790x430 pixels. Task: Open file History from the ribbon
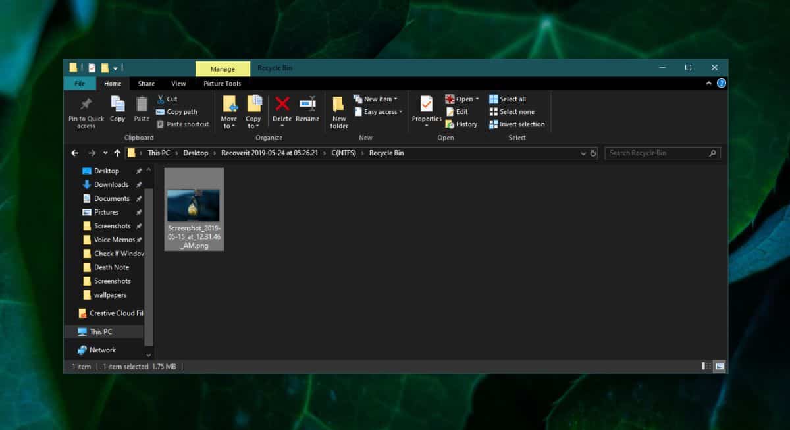pyautogui.click(x=461, y=124)
